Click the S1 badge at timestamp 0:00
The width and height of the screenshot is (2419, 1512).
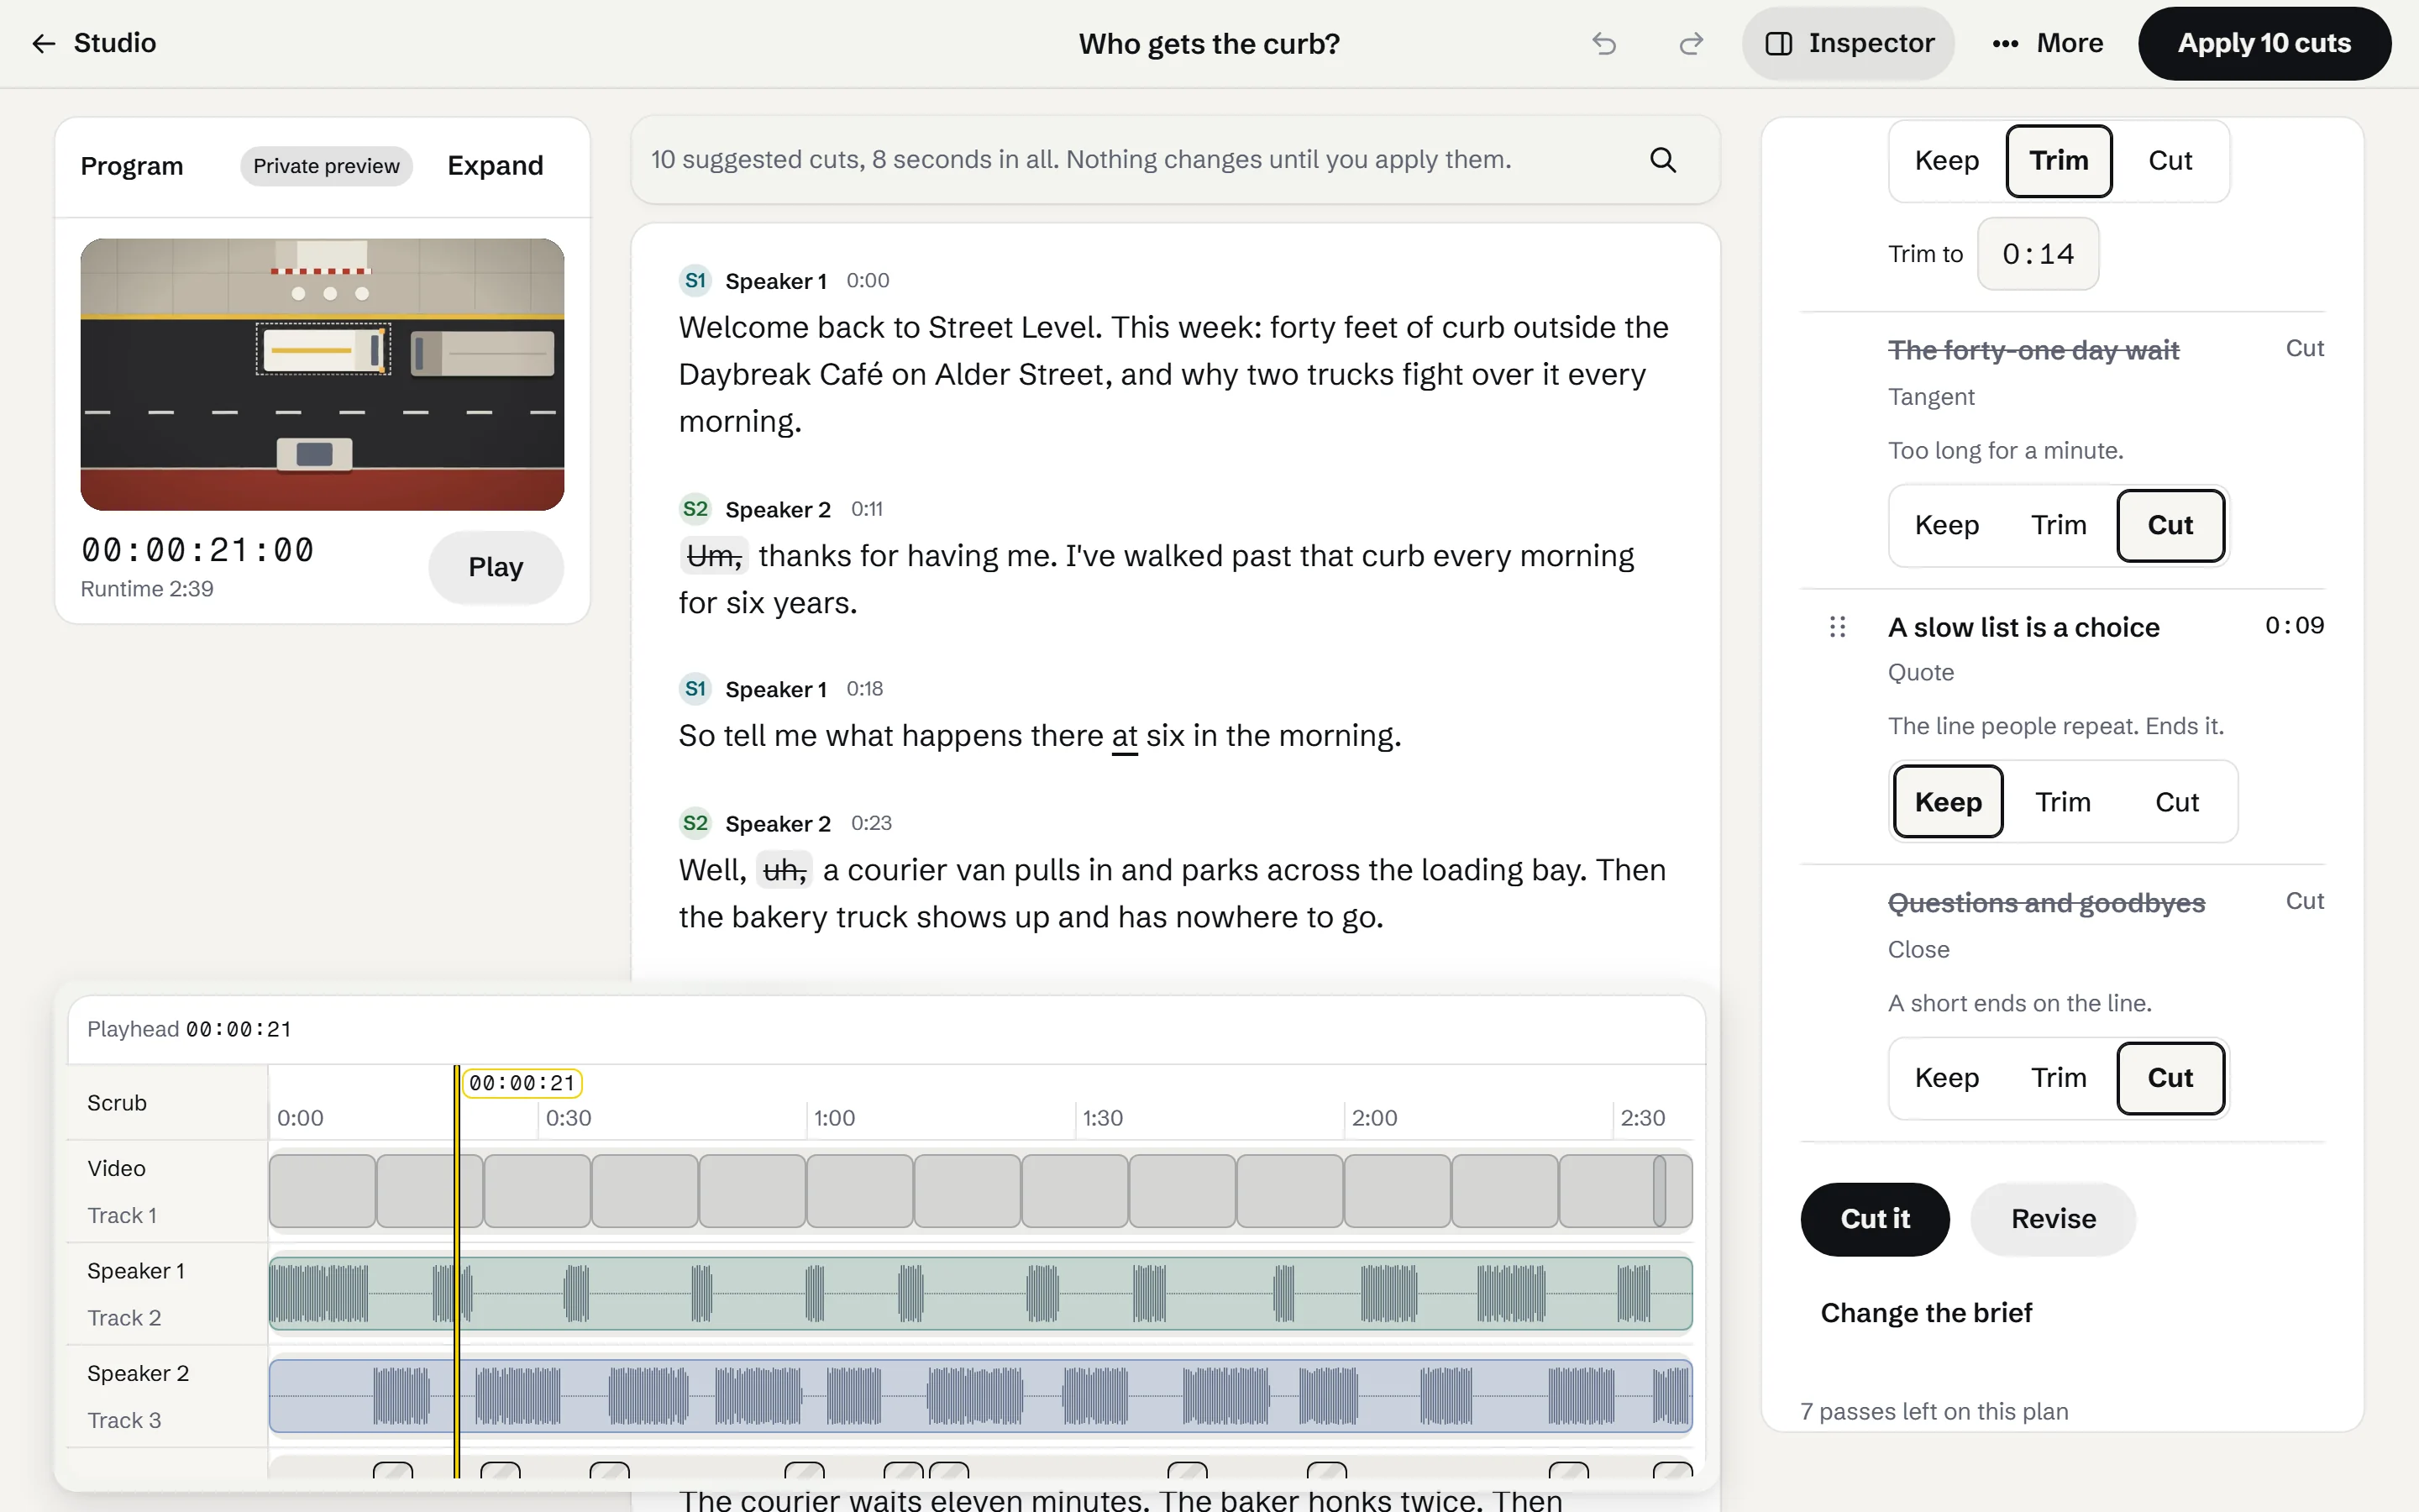tap(695, 281)
